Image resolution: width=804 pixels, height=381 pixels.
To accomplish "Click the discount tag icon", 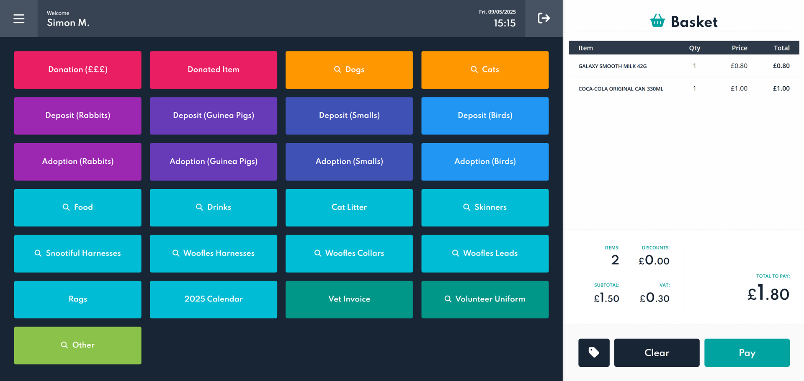I will (x=594, y=353).
